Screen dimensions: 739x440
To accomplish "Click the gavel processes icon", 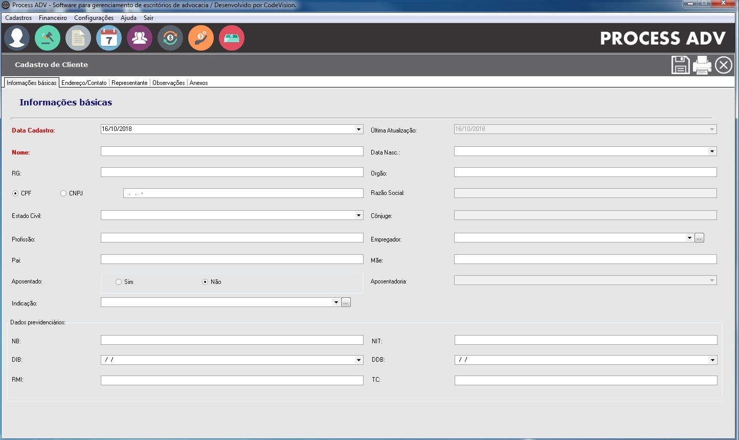I will tap(48, 38).
